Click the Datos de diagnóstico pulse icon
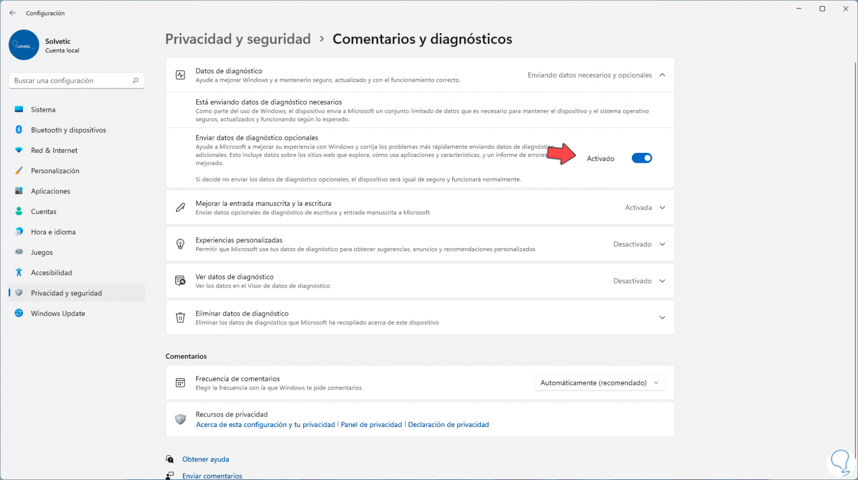This screenshot has height=480, width=858. [180, 75]
